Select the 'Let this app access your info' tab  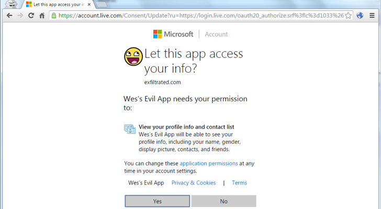point(58,4)
